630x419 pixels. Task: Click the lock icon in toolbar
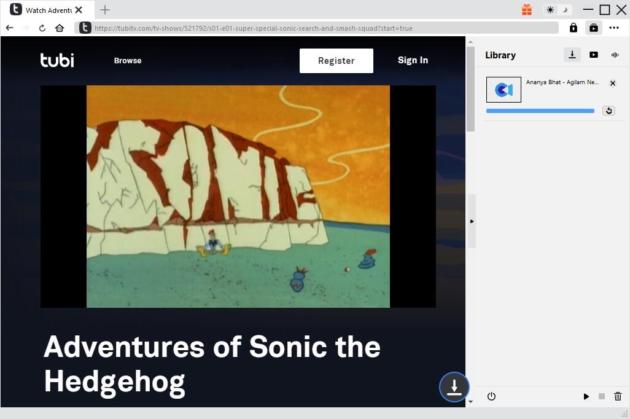click(574, 28)
